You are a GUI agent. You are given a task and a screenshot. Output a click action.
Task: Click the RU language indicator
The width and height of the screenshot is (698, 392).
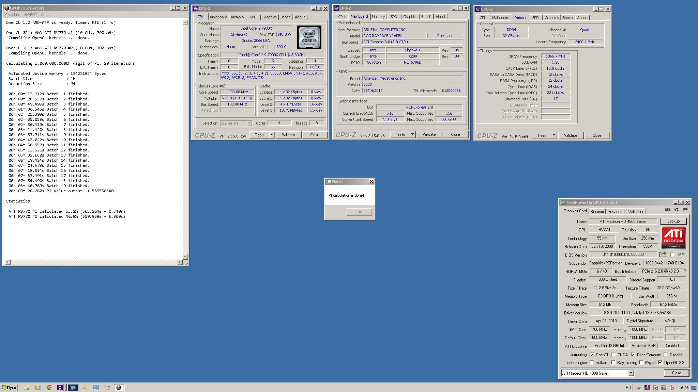pyautogui.click(x=628, y=388)
